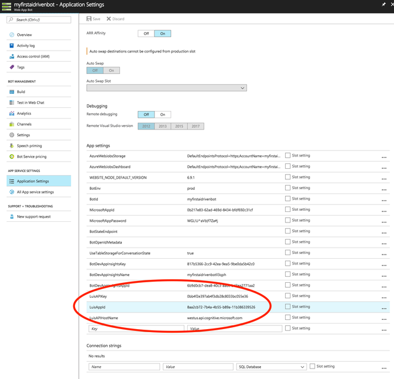The height and width of the screenshot is (379, 394).
Task: Open ellipsis menu for LuisAPIKey row
Action: tap(384, 298)
